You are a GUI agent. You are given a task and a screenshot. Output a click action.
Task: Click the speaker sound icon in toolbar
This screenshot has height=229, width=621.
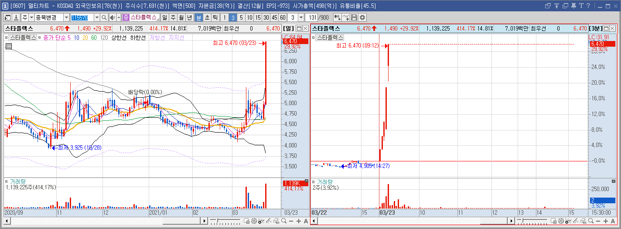[x=113, y=17]
